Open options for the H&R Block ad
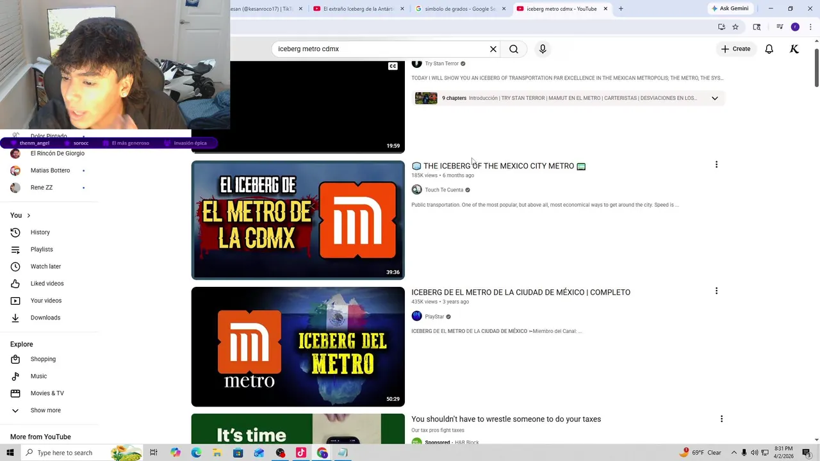 pyautogui.click(x=721, y=419)
